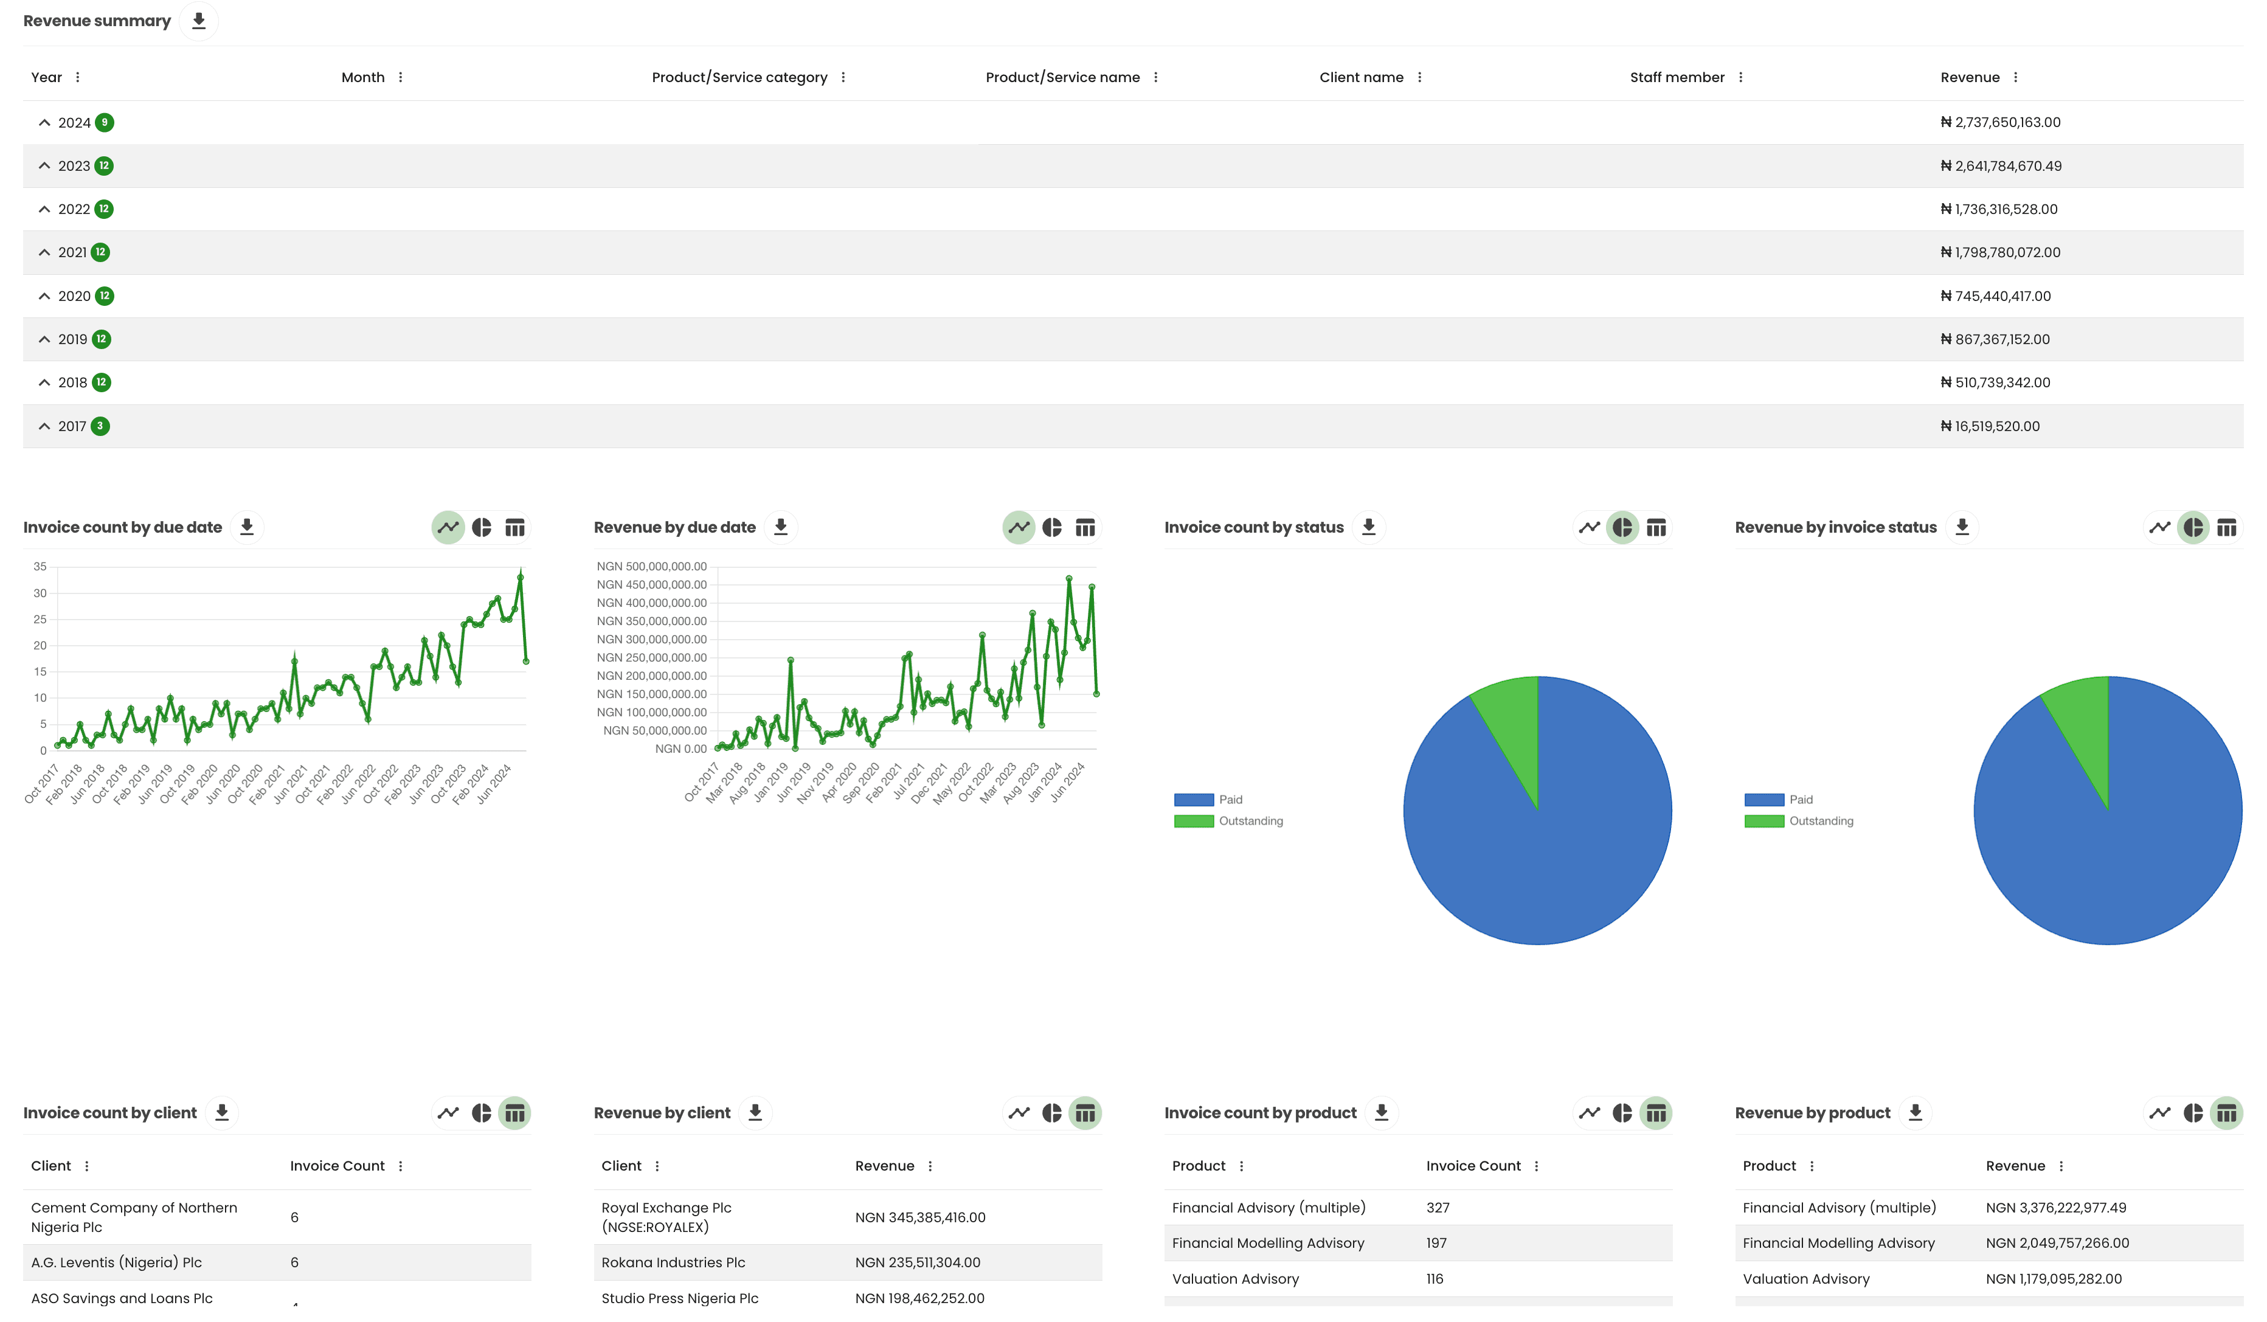2267x1322 pixels.
Task: Click the 2024 revenue total ₦2,737,650,163.00
Action: pyautogui.click(x=2001, y=122)
